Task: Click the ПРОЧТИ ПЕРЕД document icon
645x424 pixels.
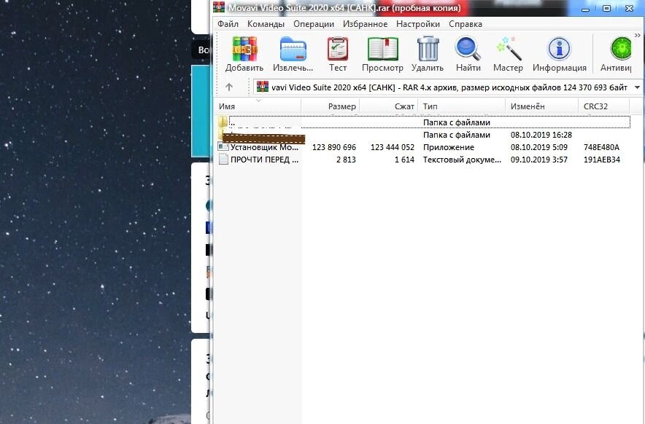Action: [x=223, y=159]
